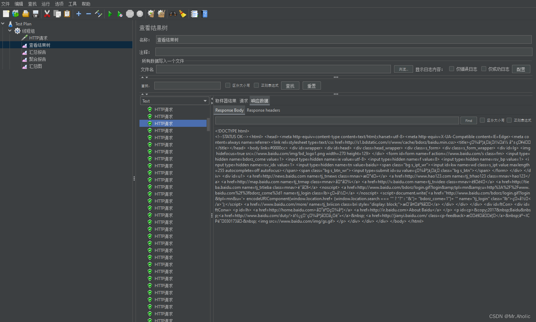Click the 聚合报告 listener icon

[24, 59]
